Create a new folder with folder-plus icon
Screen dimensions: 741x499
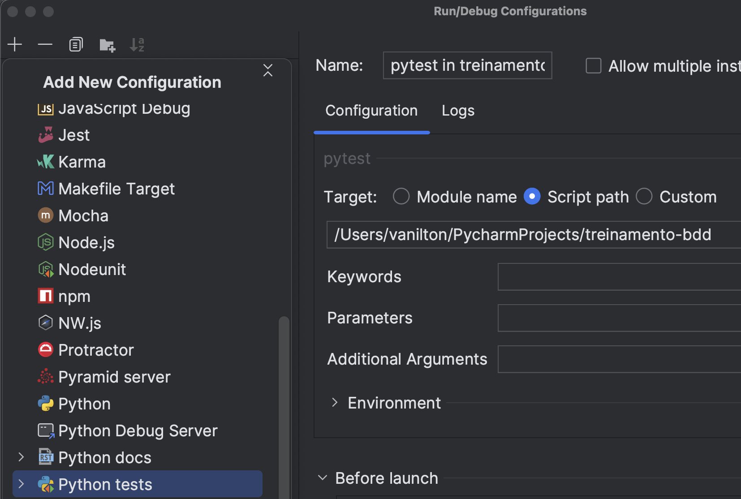pyautogui.click(x=107, y=45)
